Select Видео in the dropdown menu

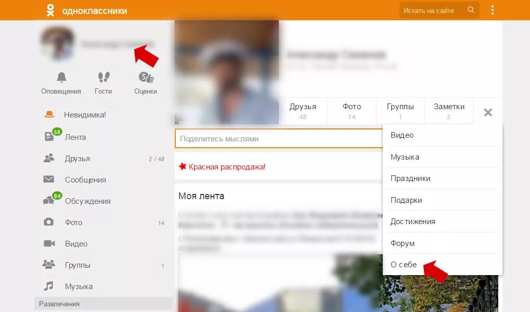[443, 135]
